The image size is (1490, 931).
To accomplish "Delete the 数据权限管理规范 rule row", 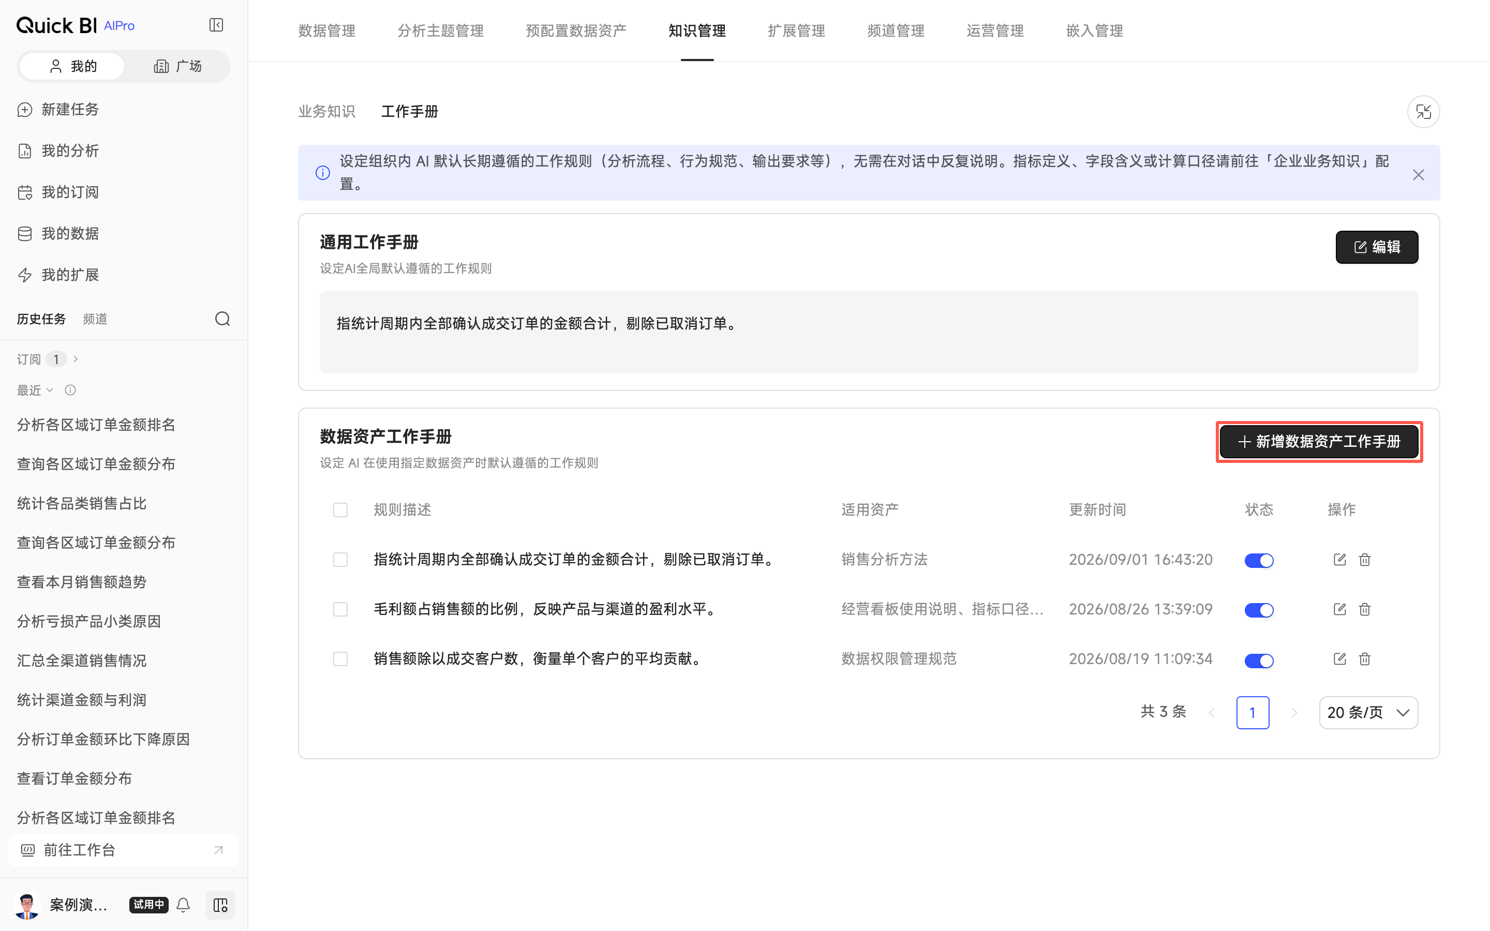I will coord(1364,659).
